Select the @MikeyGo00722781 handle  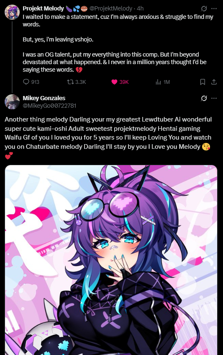49,106
